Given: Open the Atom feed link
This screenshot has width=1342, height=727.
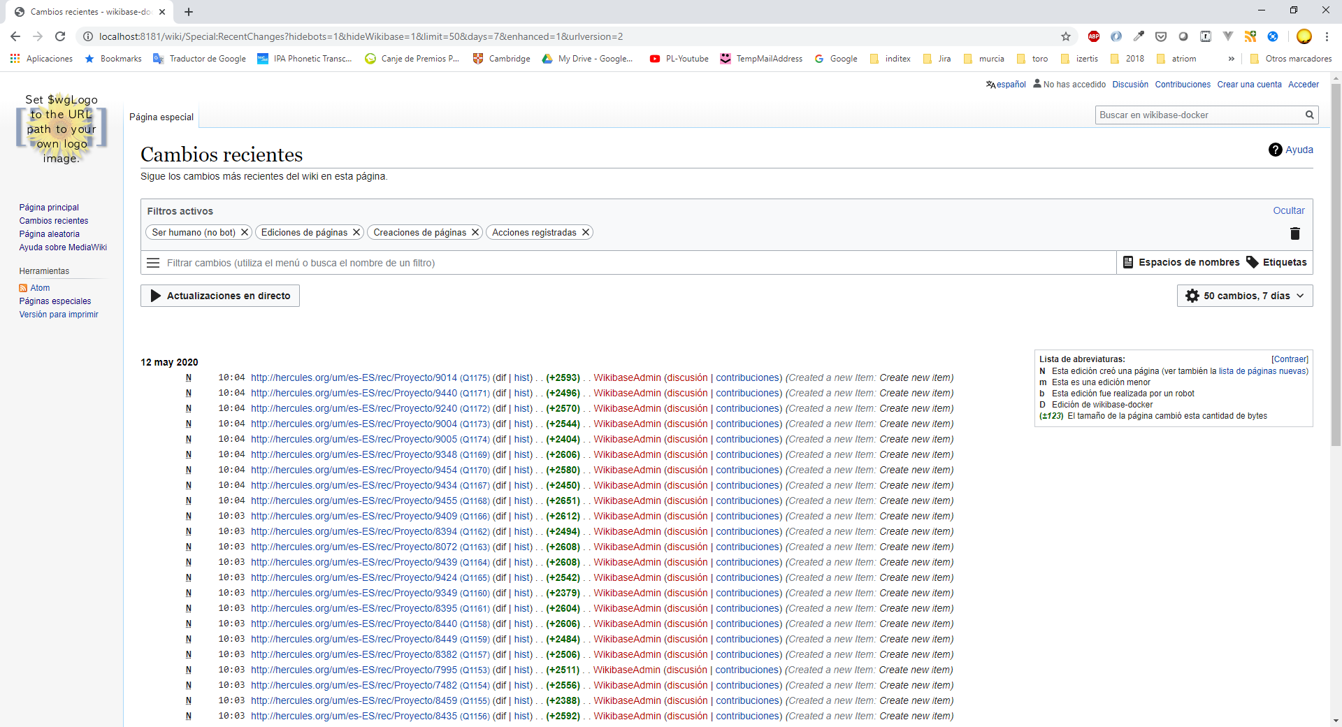Looking at the screenshot, I should (x=40, y=288).
